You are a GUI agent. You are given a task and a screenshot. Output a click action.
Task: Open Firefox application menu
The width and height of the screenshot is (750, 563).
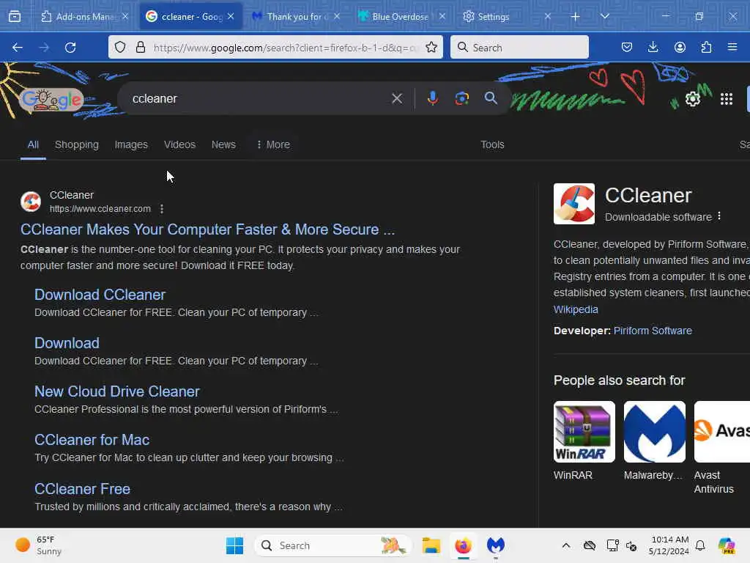732,48
